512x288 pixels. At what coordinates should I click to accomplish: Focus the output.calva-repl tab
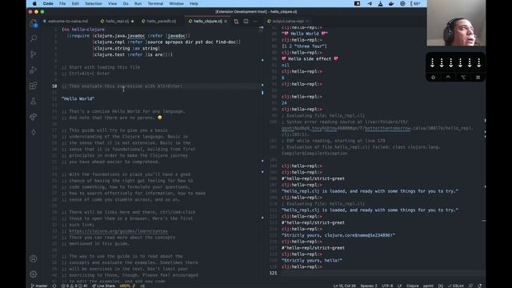[x=287, y=22]
